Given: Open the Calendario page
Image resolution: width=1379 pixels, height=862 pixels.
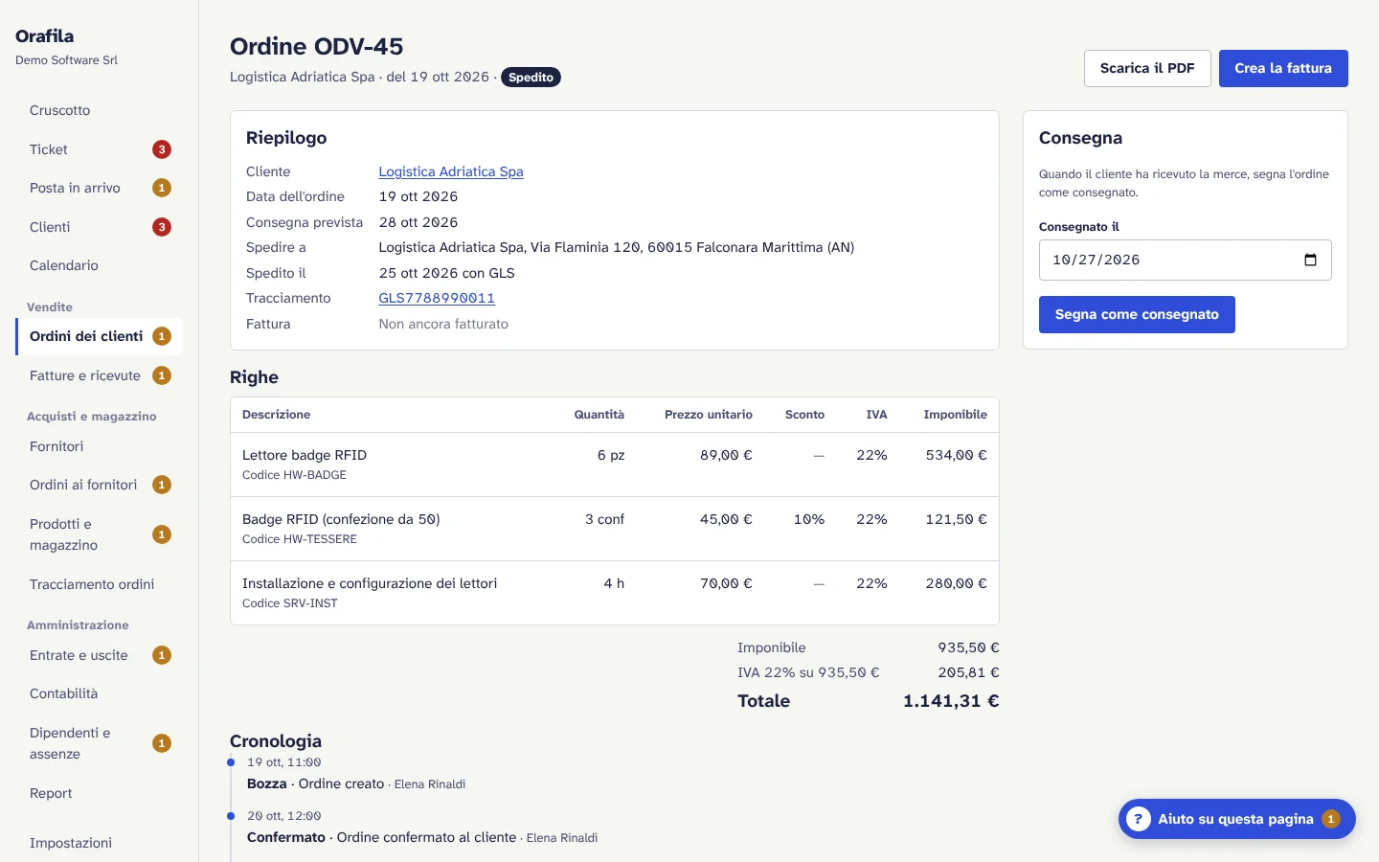Looking at the screenshot, I should coord(100,265).
